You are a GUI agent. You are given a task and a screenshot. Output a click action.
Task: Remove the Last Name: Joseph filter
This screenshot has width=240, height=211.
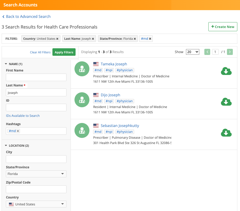tap(93, 39)
